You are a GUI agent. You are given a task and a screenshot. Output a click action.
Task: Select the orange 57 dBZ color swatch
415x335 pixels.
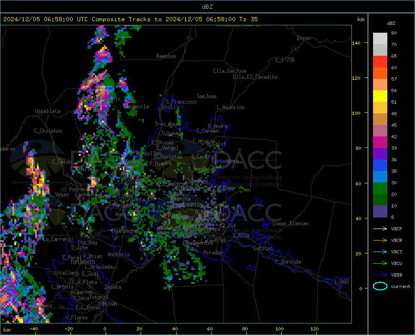tap(380, 73)
